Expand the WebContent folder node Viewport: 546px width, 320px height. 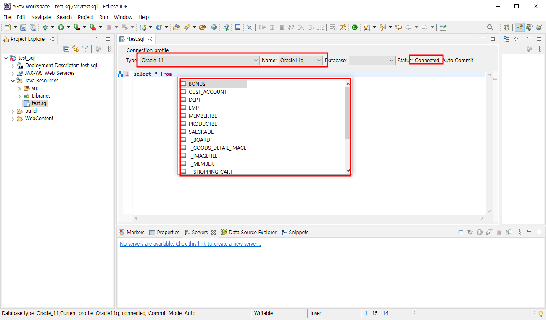[13, 119]
